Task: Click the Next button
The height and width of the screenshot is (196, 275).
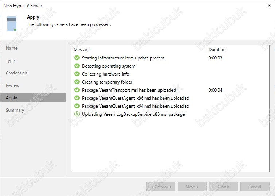Action: click(x=192, y=187)
